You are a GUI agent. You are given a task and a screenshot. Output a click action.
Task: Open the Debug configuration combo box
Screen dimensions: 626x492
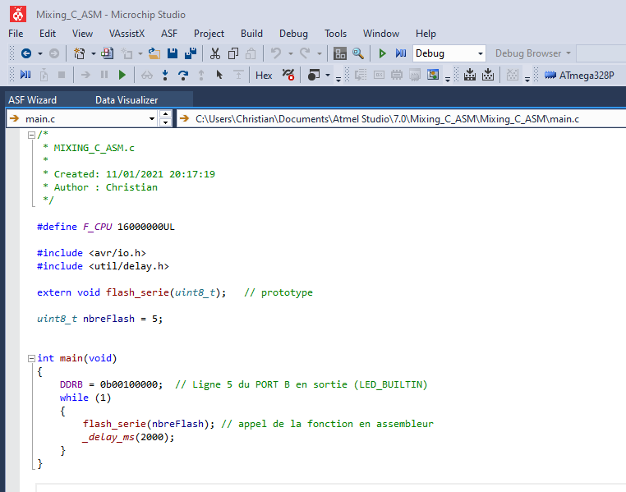(x=449, y=53)
